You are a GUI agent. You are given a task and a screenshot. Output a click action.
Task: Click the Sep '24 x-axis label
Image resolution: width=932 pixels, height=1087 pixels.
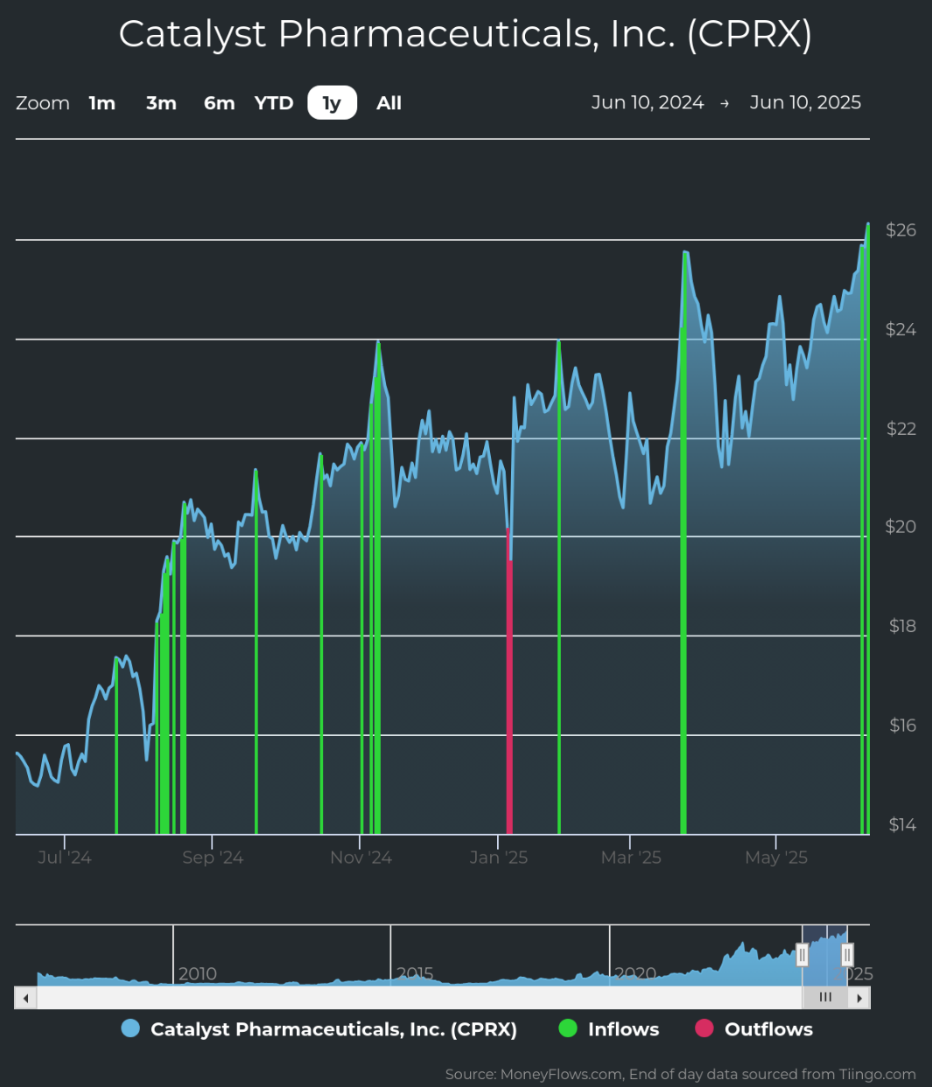(213, 858)
